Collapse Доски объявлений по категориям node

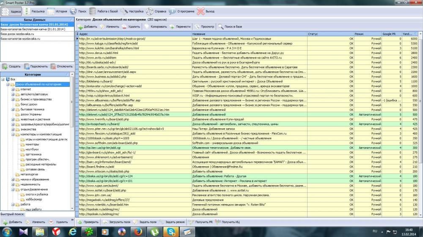pyautogui.click(x=8, y=84)
